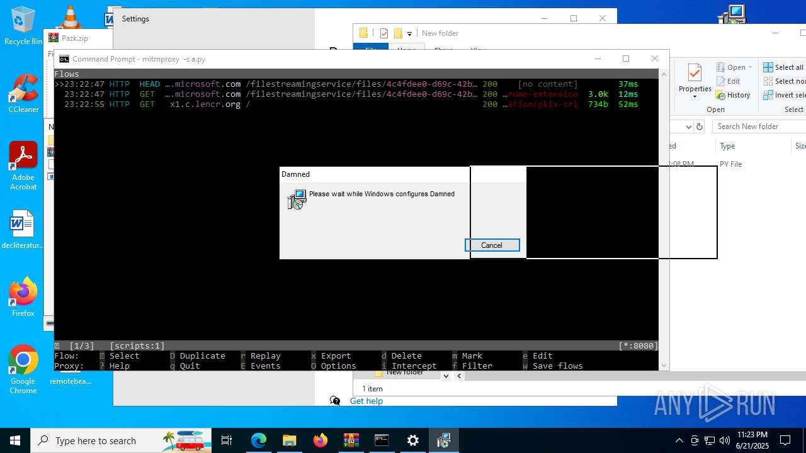Click the Explorer horizontal scrollbar left arrow
Screen dimensions: 806x453
click(x=459, y=376)
